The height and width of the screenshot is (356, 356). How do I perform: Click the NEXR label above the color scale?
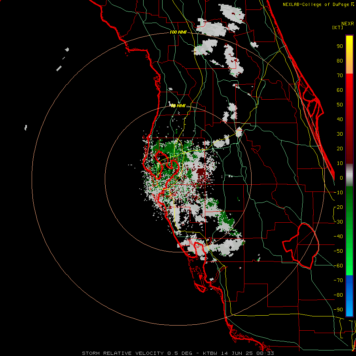347,24
